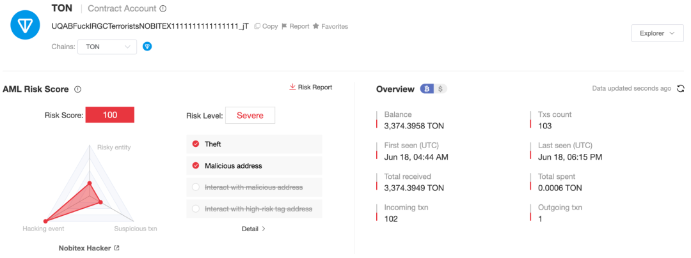Click the small TON chain badge icon
691x258 pixels.
(x=147, y=47)
